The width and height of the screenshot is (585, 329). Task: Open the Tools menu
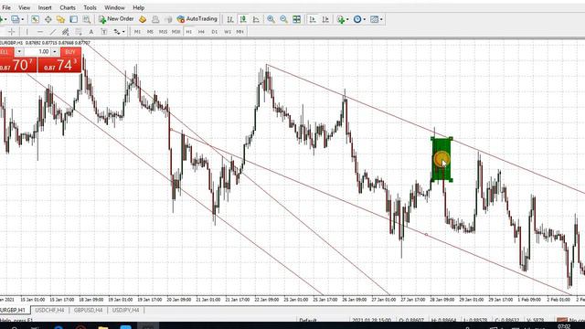point(90,7)
